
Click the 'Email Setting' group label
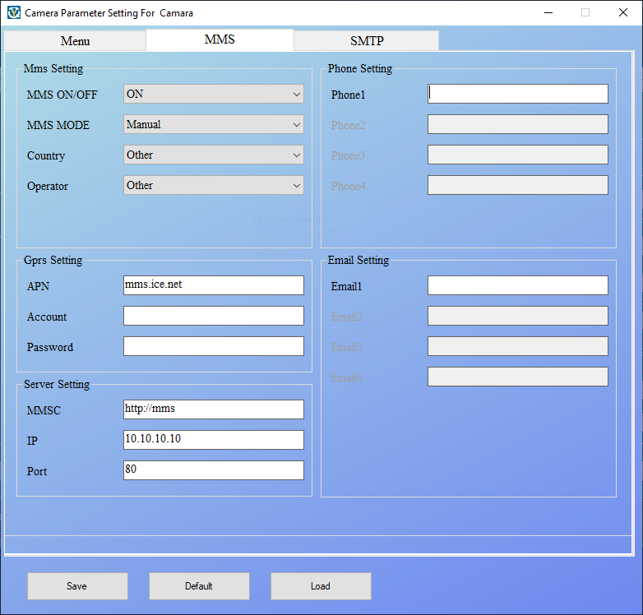click(358, 260)
